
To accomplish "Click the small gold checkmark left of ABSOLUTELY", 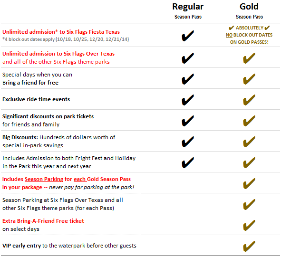I will tap(232, 28).
